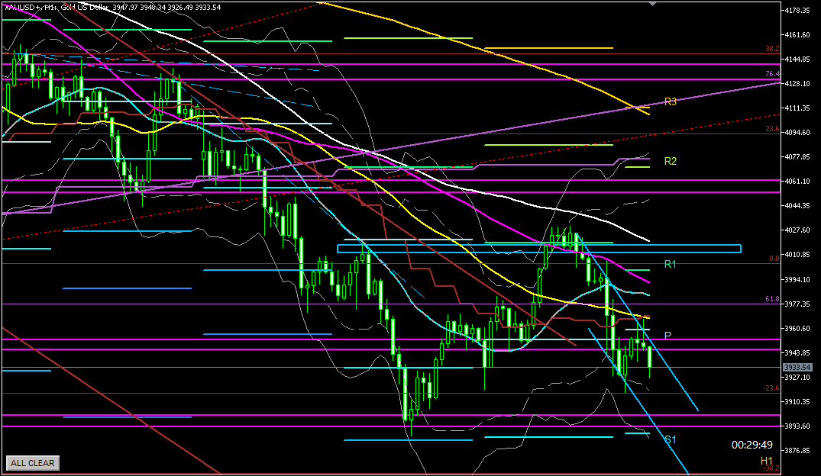Select the R1 resistance label
The width and height of the screenshot is (821, 476).
(671, 264)
